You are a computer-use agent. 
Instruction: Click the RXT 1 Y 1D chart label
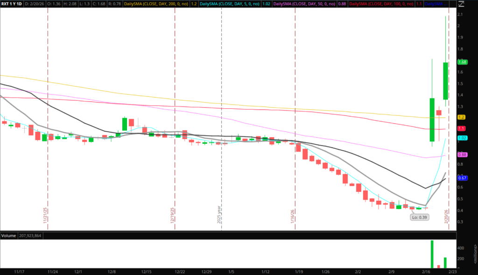[x=12, y=4]
